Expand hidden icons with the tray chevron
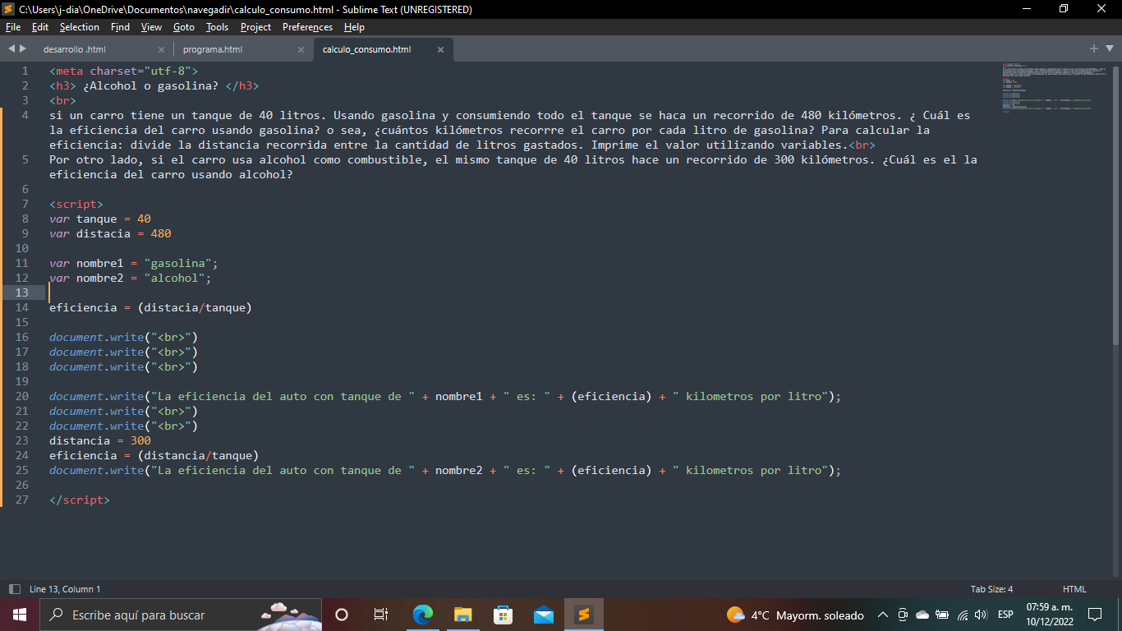 (882, 615)
